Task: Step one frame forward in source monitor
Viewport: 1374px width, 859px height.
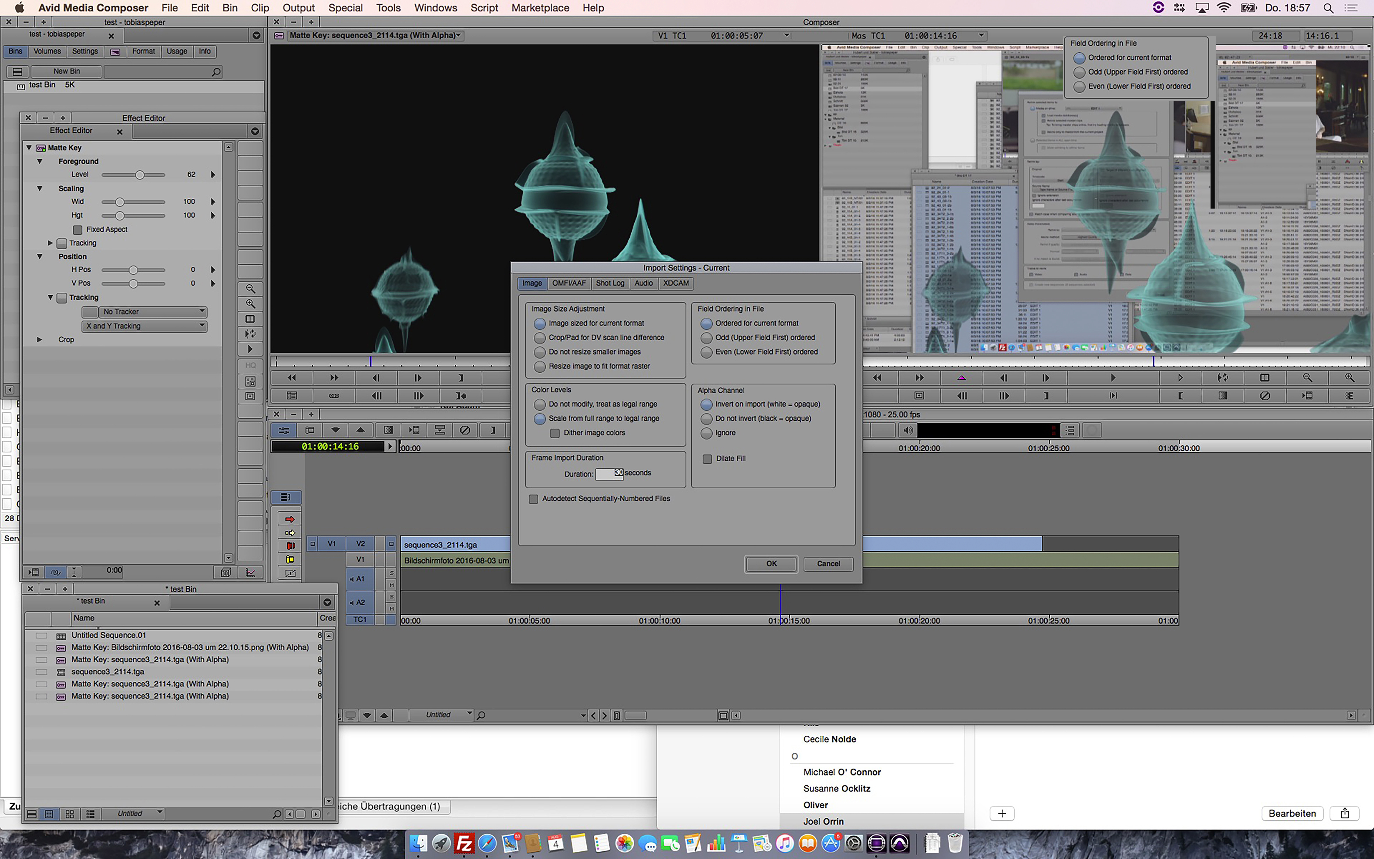Action: tap(418, 378)
